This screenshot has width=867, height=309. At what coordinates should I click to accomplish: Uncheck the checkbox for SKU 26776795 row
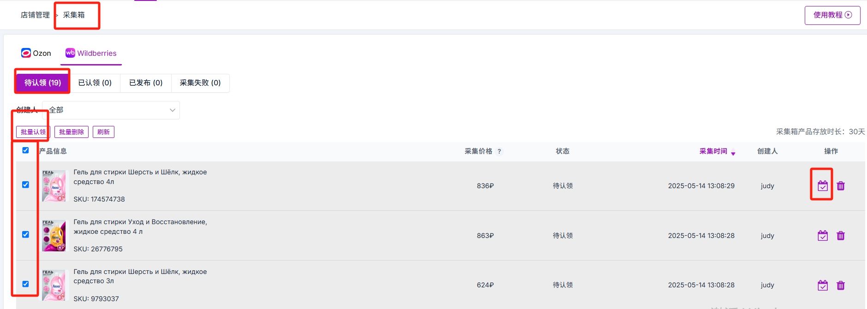click(x=25, y=234)
